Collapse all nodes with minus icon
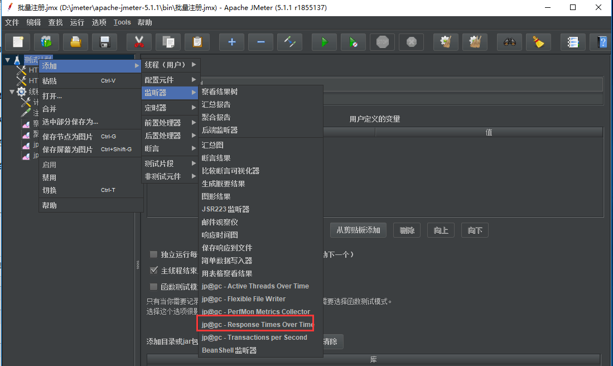The image size is (613, 366). point(260,42)
